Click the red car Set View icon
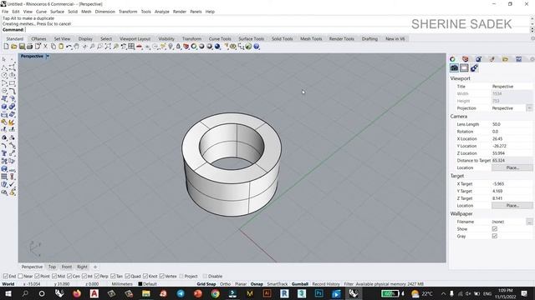Viewport: 535px width, 300px height. [140, 47]
